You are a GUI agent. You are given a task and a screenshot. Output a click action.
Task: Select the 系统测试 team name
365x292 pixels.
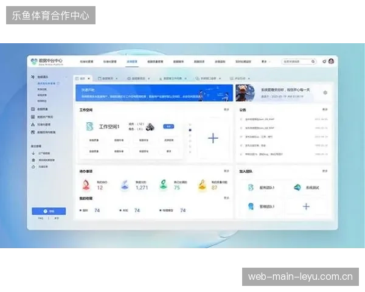click(x=313, y=188)
